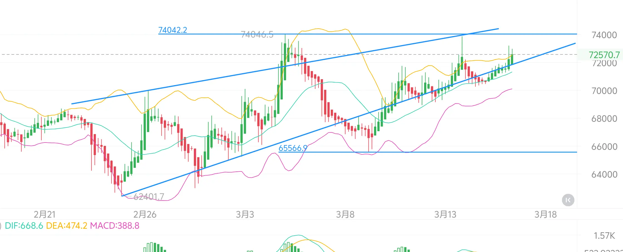This screenshot has width=623, height=252.
Task: Click the 3月3 date label
Action: (245, 214)
